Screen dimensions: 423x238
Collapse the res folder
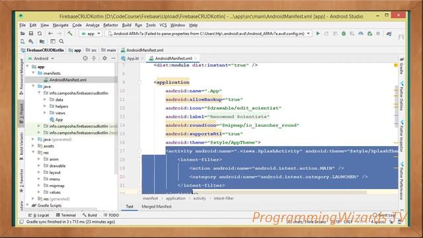pos(34,153)
